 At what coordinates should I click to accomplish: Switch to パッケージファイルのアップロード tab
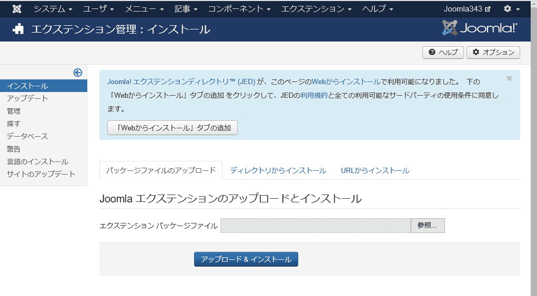pos(161,170)
